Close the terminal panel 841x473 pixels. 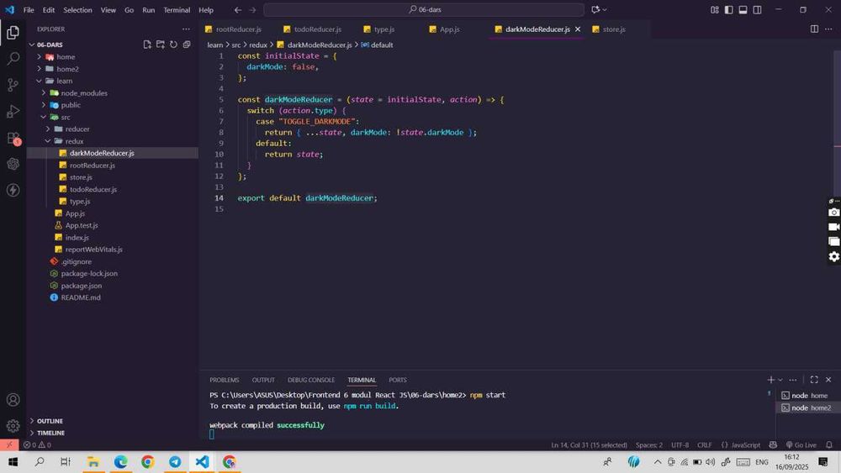[x=828, y=380]
